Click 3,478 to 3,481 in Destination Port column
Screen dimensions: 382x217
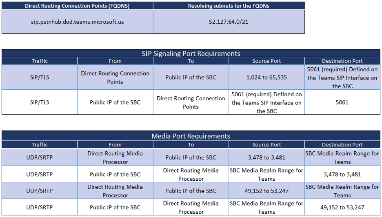click(x=342, y=174)
